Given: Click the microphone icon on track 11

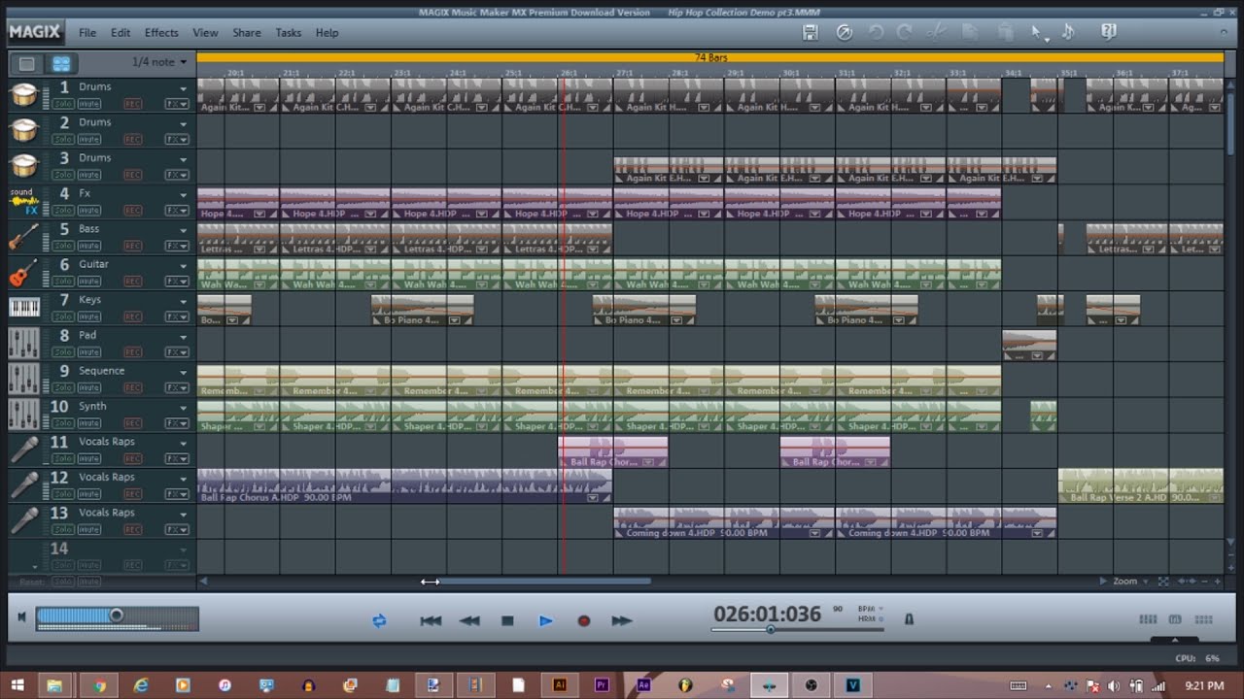Looking at the screenshot, I should point(24,450).
